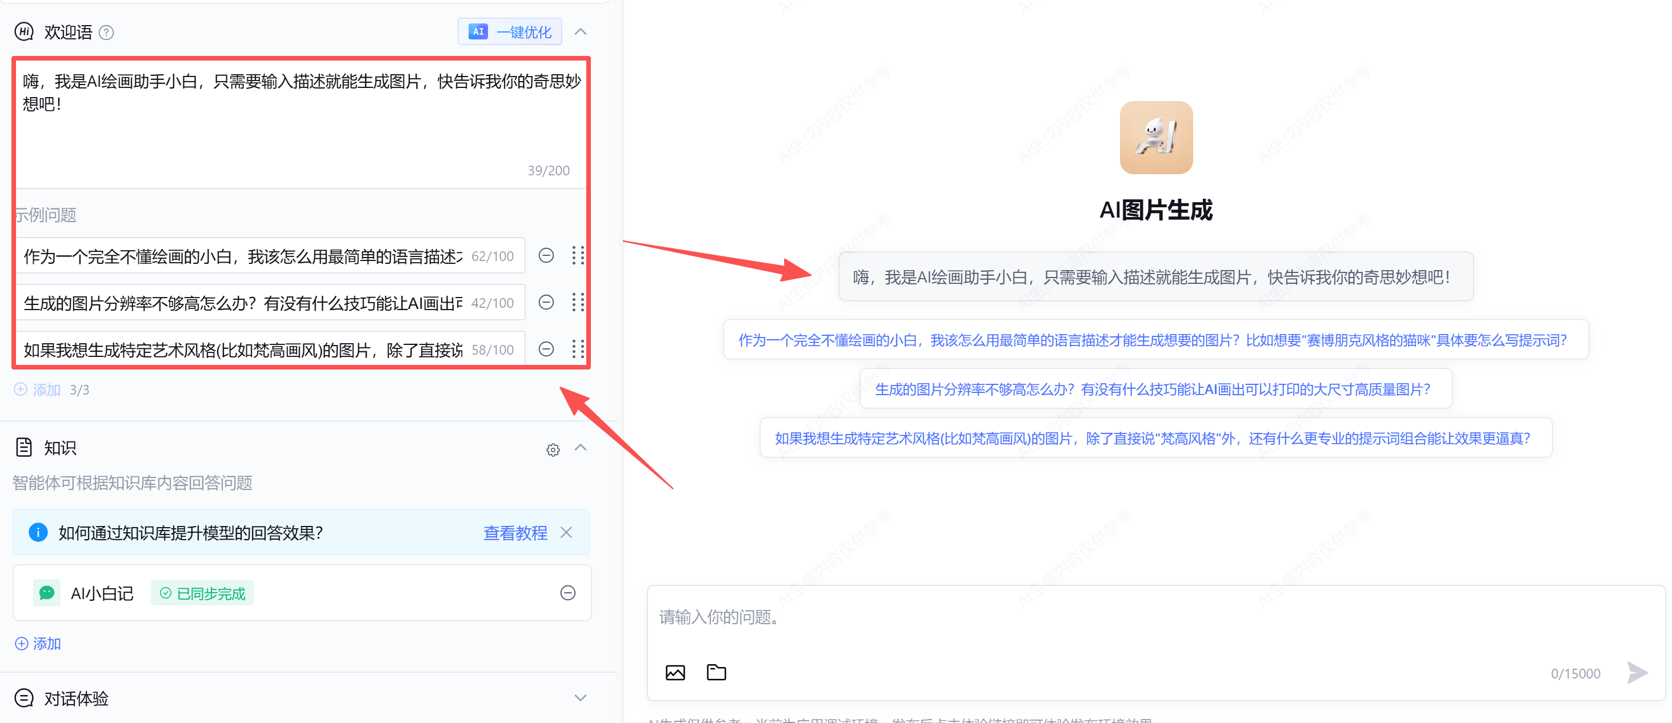Remove the third example question about 梵高画风
This screenshot has width=1672, height=723.
tap(546, 349)
